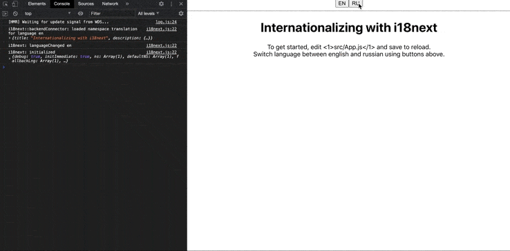The height and width of the screenshot is (251, 510).
Task: Clear the console
Action: [x=15, y=13]
